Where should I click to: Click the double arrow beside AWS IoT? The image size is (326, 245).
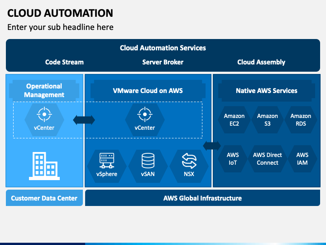coord(212,146)
